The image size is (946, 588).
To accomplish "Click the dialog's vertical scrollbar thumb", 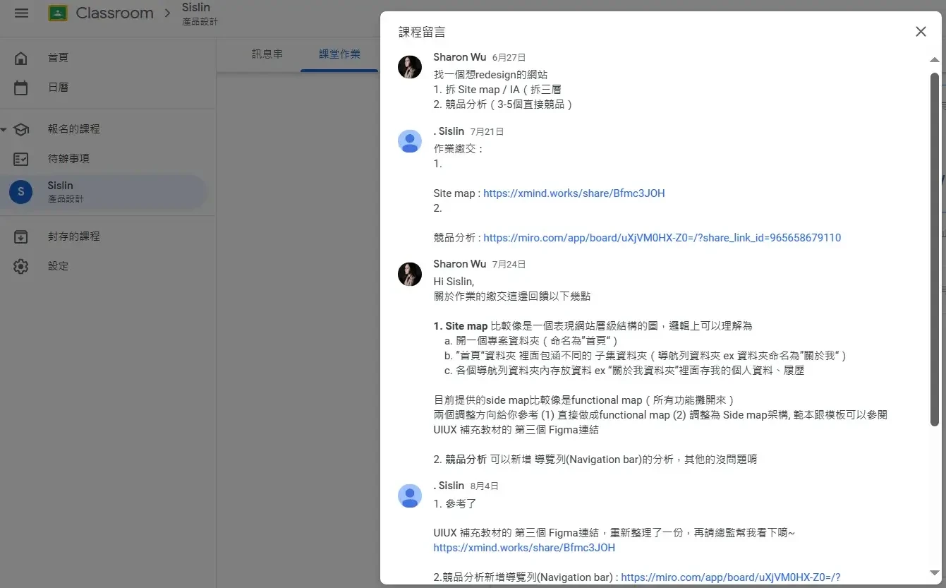I will [935, 248].
